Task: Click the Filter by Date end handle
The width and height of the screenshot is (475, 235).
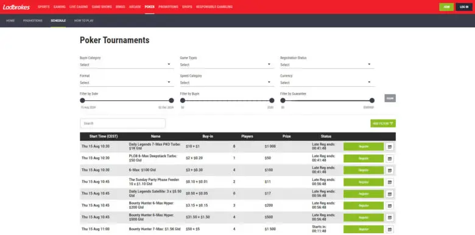Action: [172, 100]
